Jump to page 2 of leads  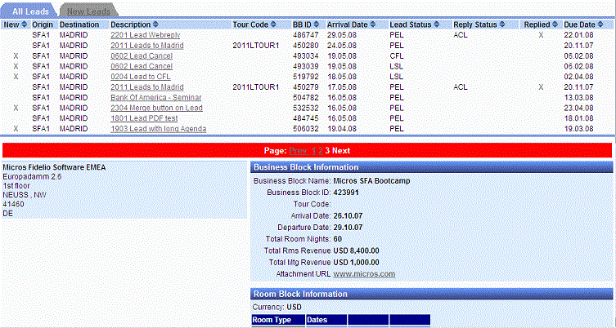[321, 151]
